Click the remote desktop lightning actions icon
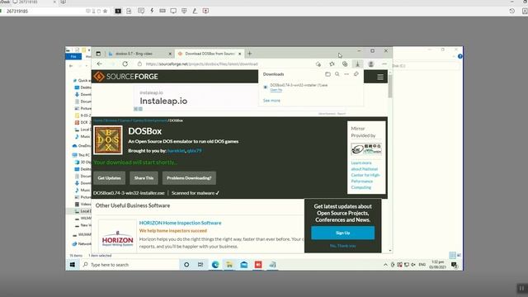 point(152,11)
